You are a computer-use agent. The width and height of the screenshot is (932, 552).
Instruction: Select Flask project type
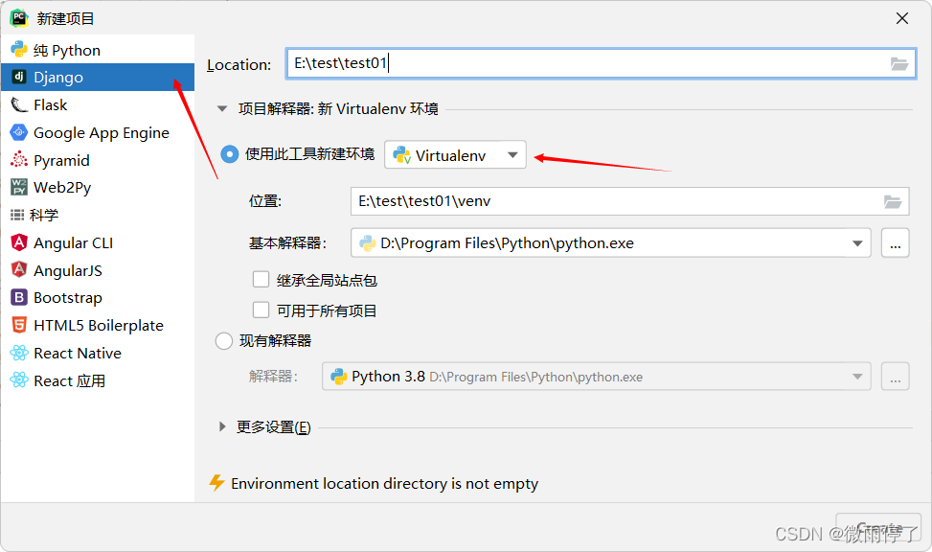click(x=98, y=104)
